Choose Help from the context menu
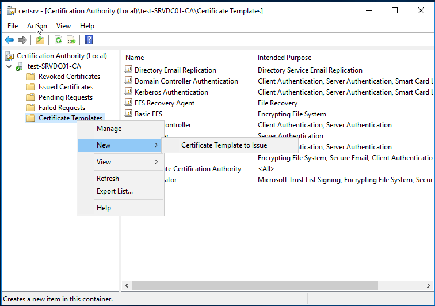435x306 pixels. (121, 208)
